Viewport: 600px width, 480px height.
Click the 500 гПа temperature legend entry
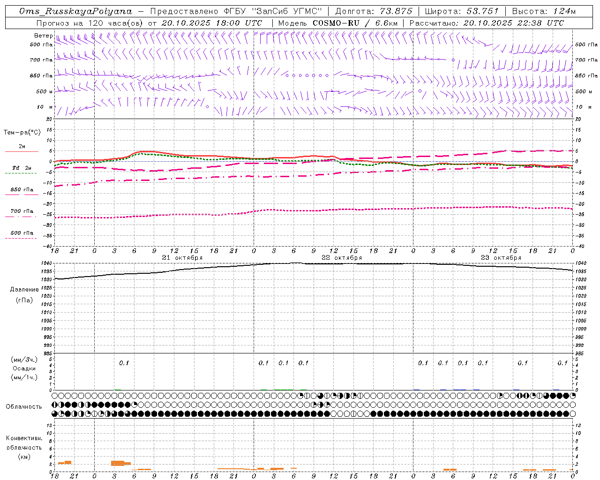[22, 233]
